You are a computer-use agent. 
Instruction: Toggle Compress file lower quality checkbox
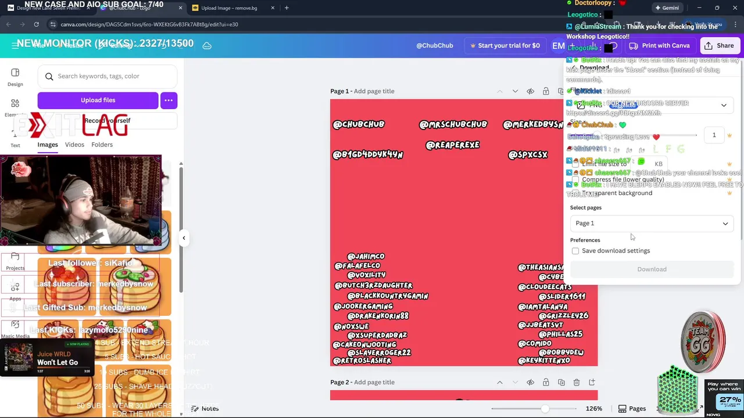click(x=575, y=179)
